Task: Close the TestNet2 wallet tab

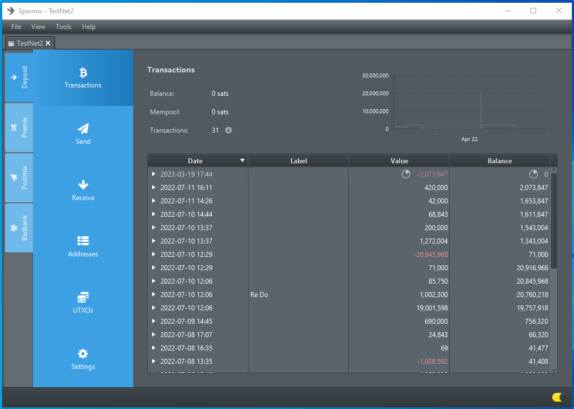Action: pos(48,43)
